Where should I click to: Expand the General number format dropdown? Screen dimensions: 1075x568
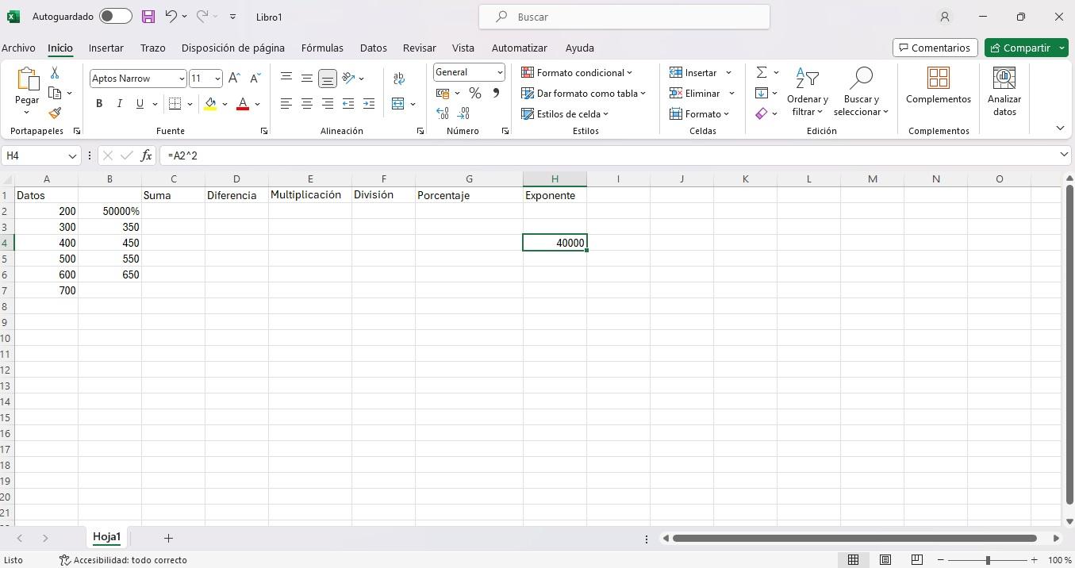click(x=500, y=72)
